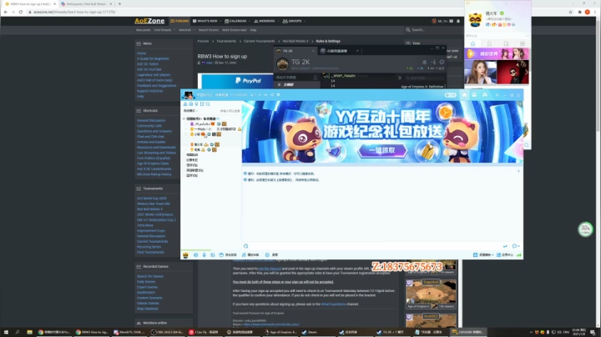
Task: Open audio mixer sliders icon in YY bottom toolbar
Action: (212, 254)
